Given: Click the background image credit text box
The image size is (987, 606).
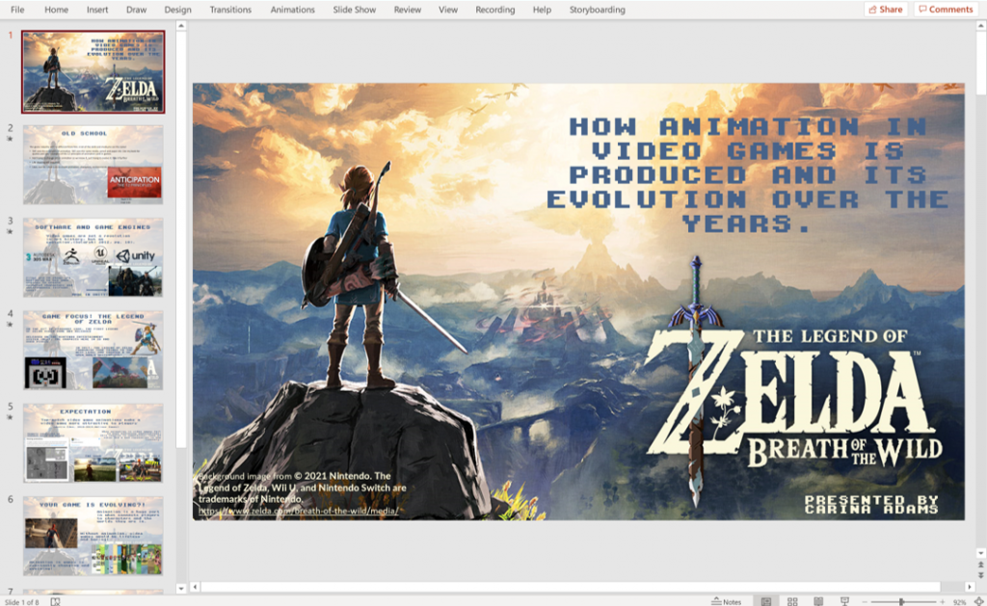Looking at the screenshot, I should coord(303,493).
